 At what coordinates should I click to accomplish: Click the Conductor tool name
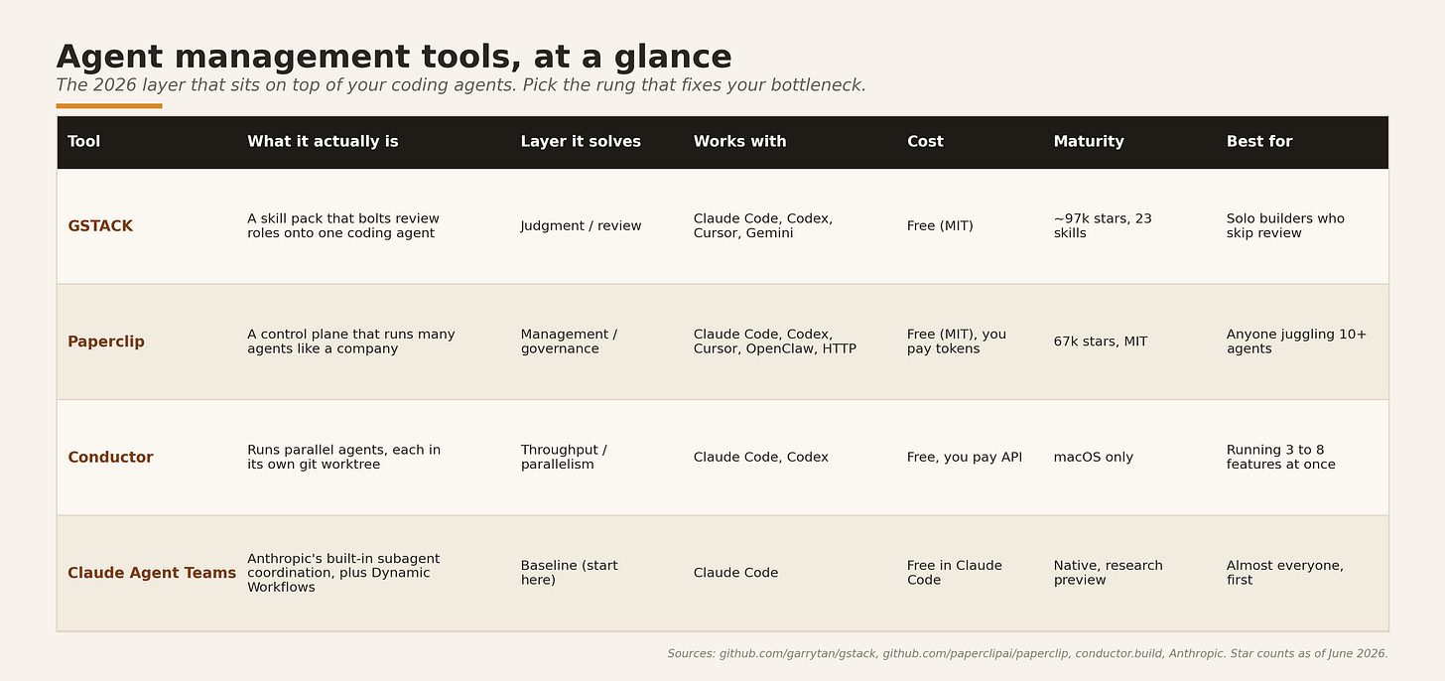click(x=110, y=458)
